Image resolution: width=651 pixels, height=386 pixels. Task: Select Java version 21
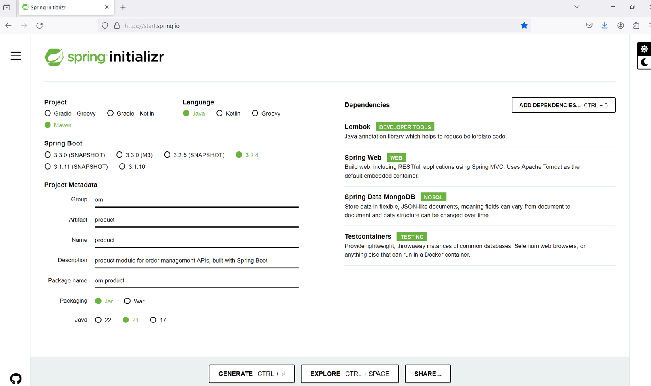[131, 320]
